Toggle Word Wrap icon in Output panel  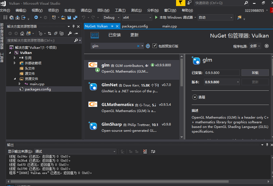click(153, 151)
